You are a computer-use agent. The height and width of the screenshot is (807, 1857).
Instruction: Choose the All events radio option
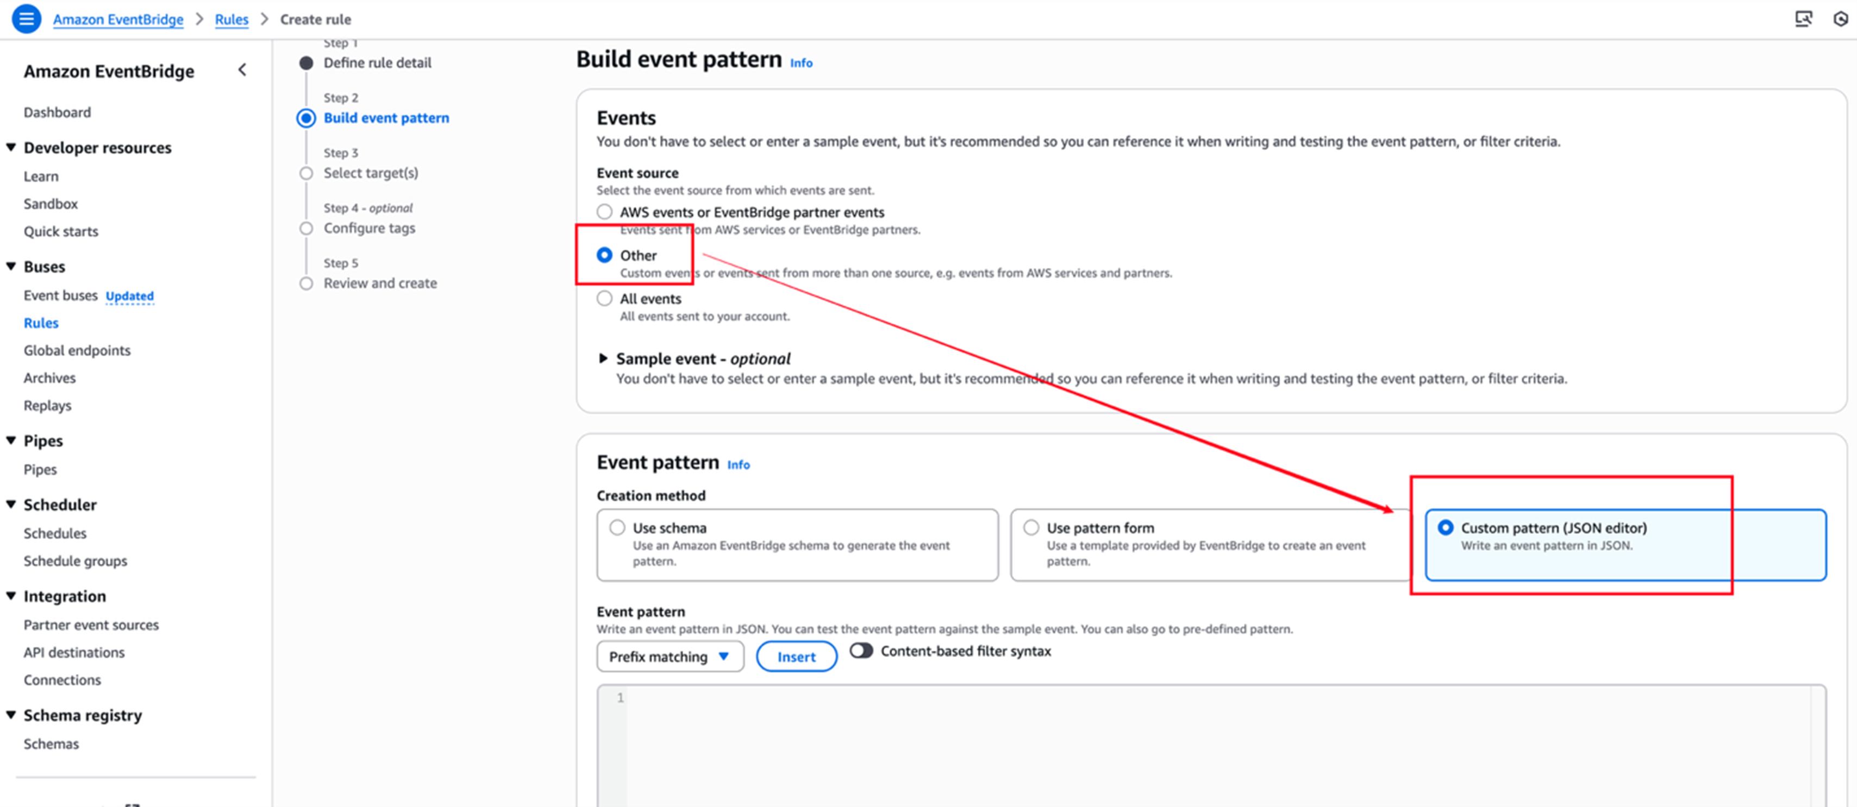point(605,298)
